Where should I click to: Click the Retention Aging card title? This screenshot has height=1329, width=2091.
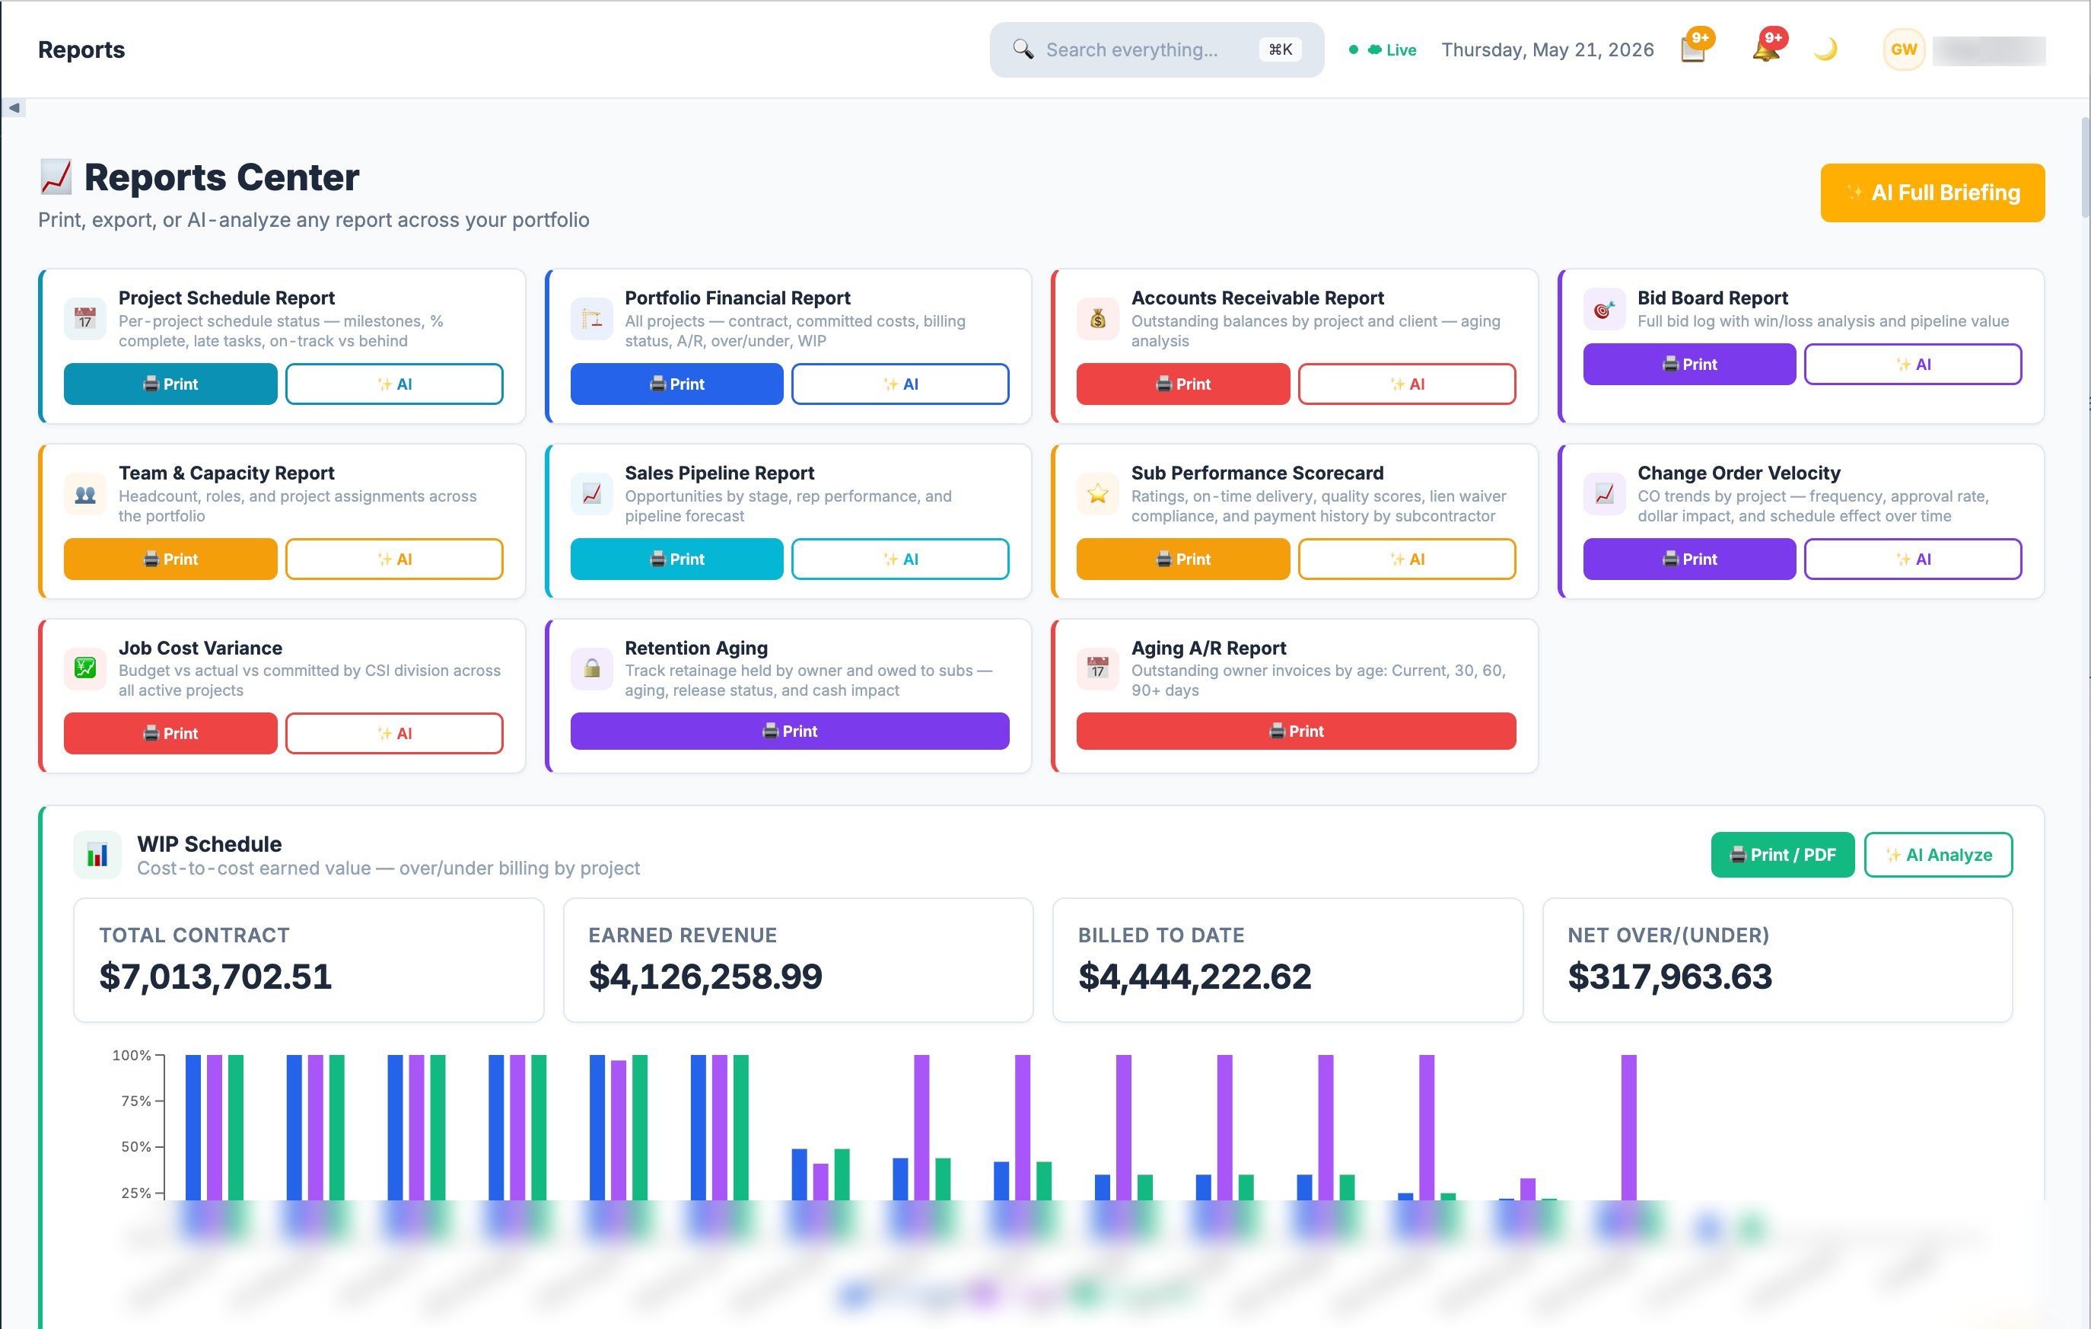696,648
